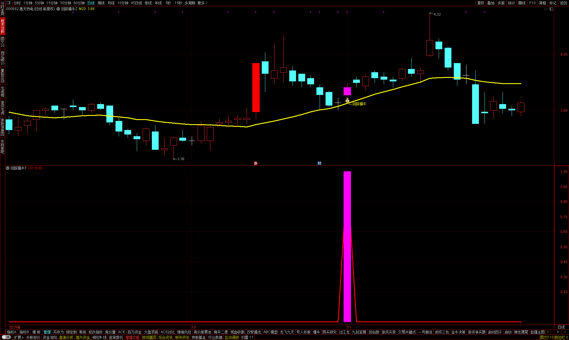Toggle the 弹 switch in bottom bar
The height and width of the screenshot is (340, 569).
click(6, 337)
